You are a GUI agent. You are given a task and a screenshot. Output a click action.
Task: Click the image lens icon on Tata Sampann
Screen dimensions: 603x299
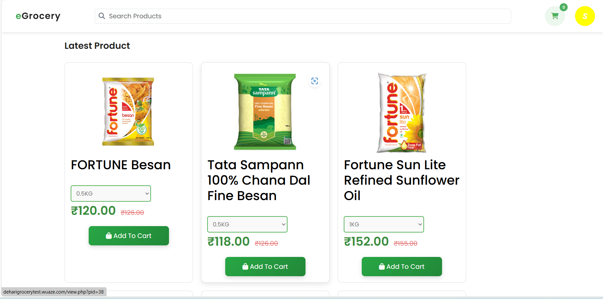315,81
